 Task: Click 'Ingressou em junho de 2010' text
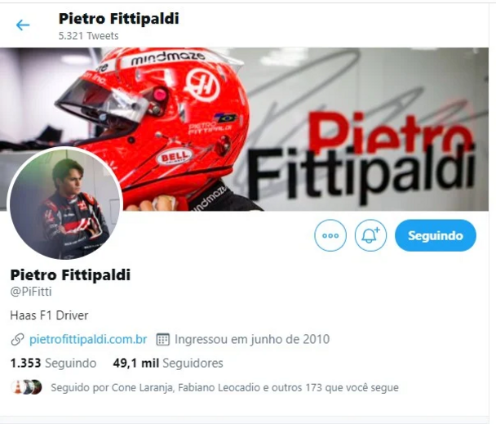tap(252, 339)
